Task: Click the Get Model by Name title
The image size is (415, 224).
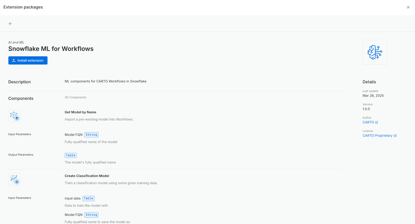Action: [x=80, y=112]
